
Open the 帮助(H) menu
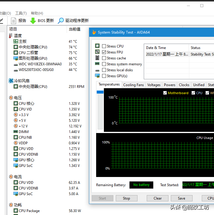pos(37,13)
